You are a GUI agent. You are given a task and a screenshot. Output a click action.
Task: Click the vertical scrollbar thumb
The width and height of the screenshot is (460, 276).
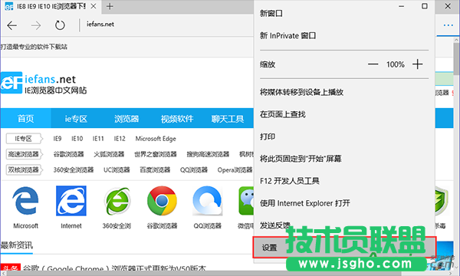(456, 59)
